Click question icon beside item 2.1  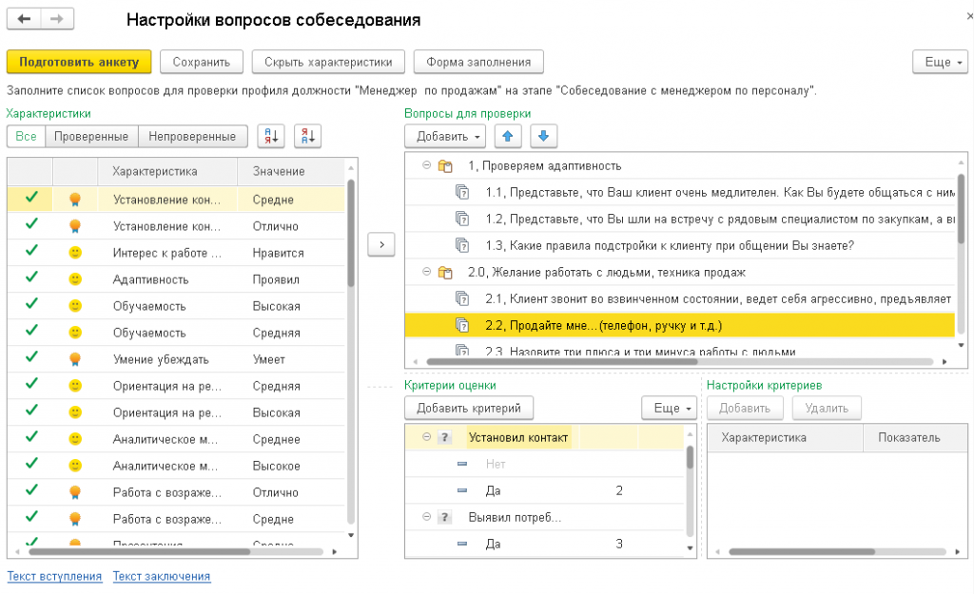tap(462, 299)
